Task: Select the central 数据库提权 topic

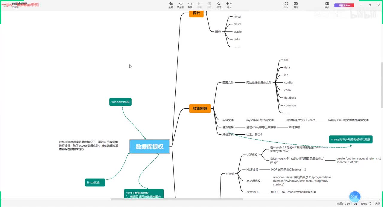Action: (x=150, y=147)
